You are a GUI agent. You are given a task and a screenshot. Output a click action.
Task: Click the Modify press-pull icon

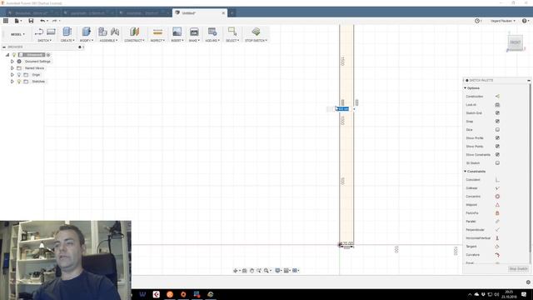(87, 32)
